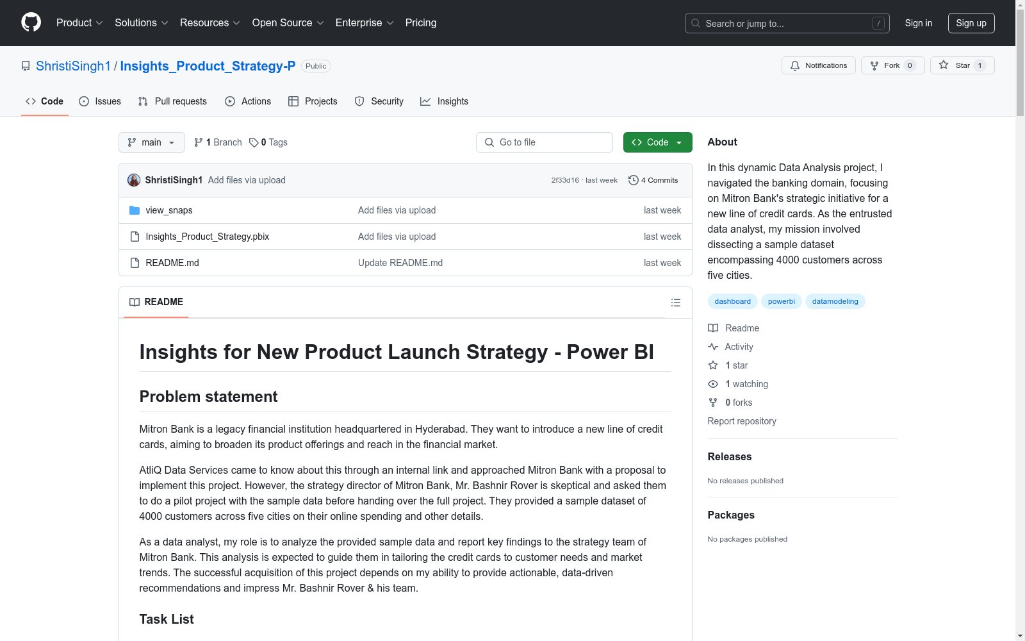Click the Readme book icon in About
The image size is (1025, 641).
[x=713, y=328]
